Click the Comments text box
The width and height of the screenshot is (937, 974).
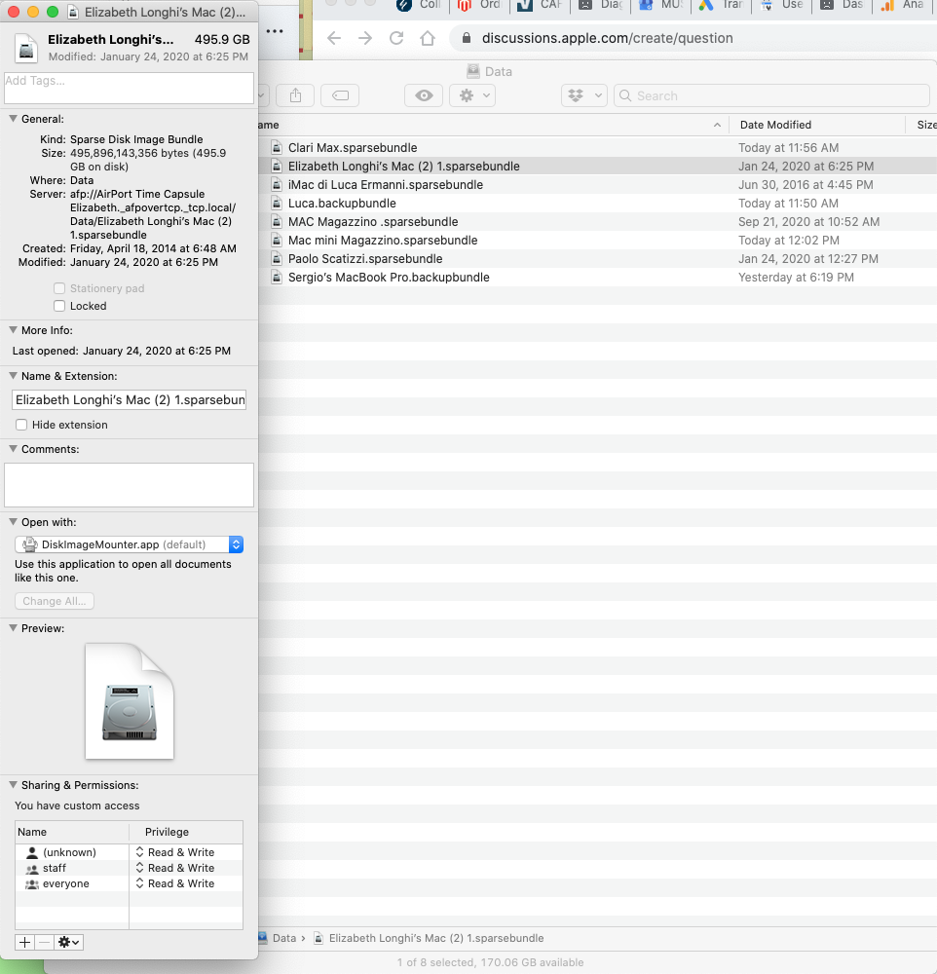pyautogui.click(x=129, y=484)
